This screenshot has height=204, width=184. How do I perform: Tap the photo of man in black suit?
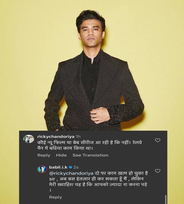93,70
